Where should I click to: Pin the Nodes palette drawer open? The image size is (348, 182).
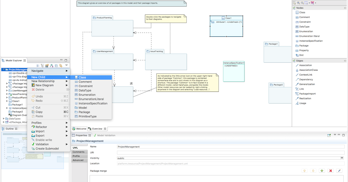point(345,8)
